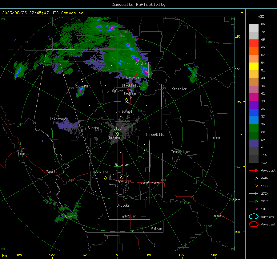Click the Banff label

tap(51, 172)
